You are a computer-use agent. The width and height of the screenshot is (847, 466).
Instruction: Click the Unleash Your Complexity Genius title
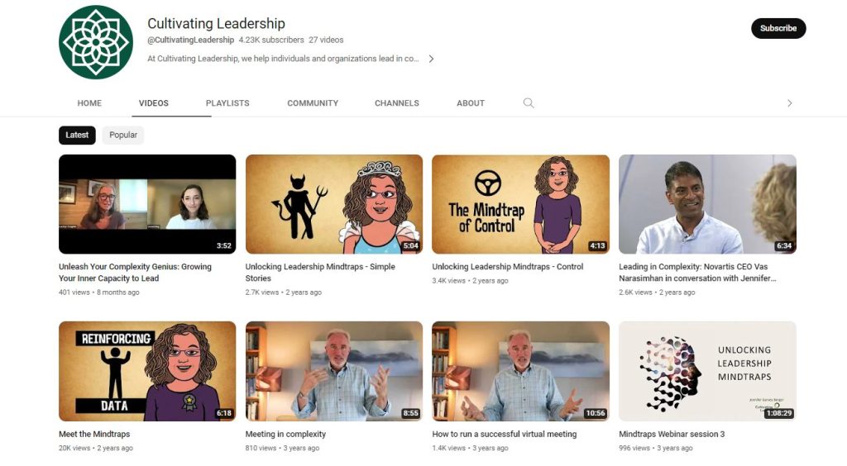(135, 273)
